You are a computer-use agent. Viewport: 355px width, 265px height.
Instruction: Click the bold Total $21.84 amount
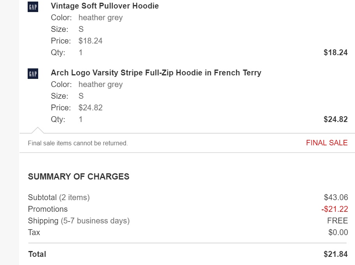tap(336, 254)
